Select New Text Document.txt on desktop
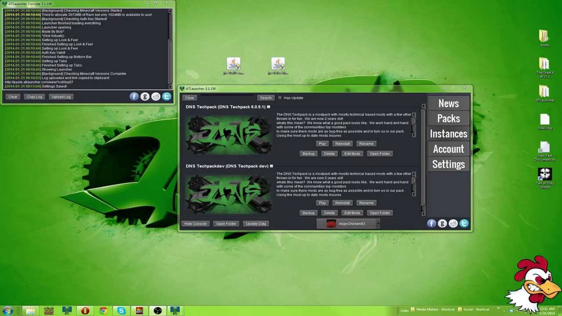Screen dimensions: 562x316 click(545, 151)
